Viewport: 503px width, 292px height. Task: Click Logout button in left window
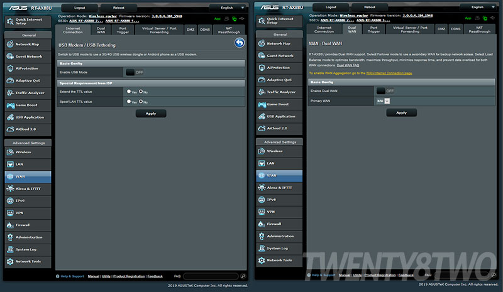coord(80,8)
